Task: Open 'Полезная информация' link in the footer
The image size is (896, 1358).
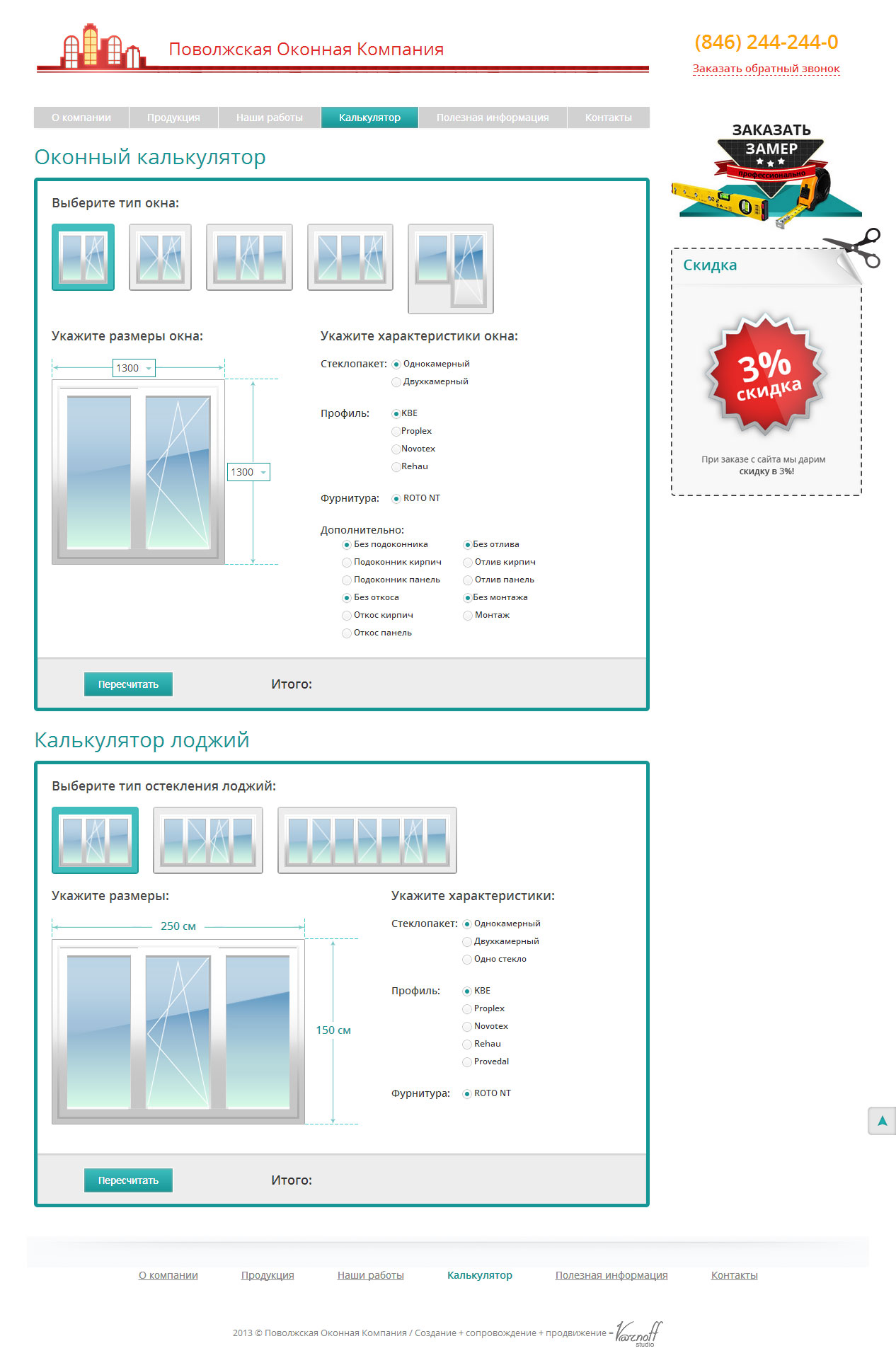Action: [x=611, y=1275]
